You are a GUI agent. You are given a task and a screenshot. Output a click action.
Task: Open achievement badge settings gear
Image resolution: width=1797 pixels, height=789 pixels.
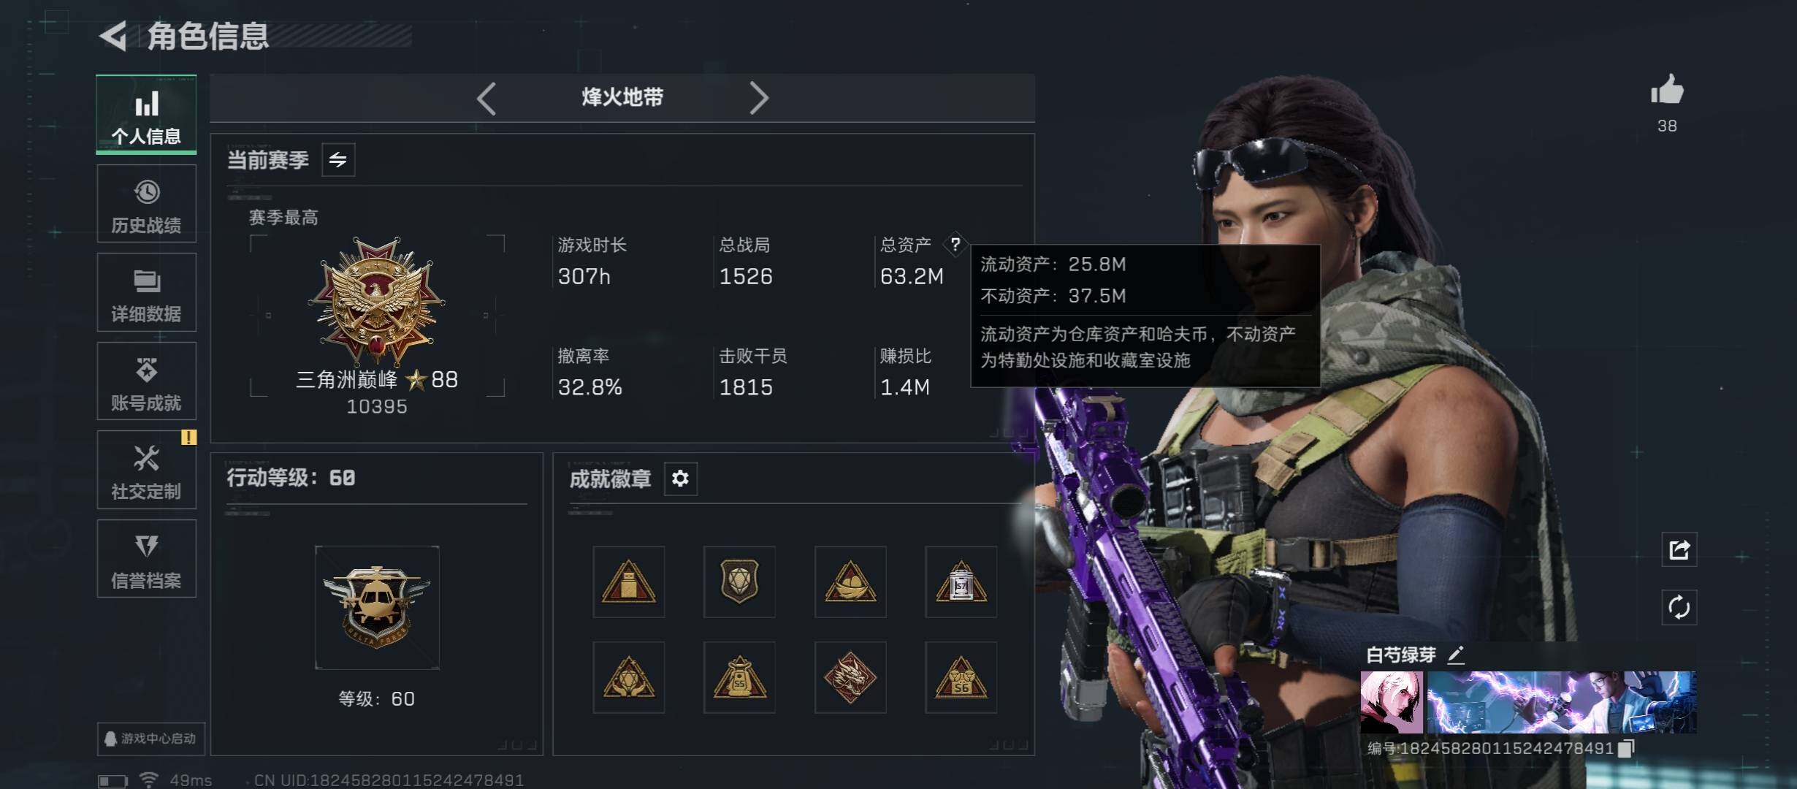[x=680, y=479]
